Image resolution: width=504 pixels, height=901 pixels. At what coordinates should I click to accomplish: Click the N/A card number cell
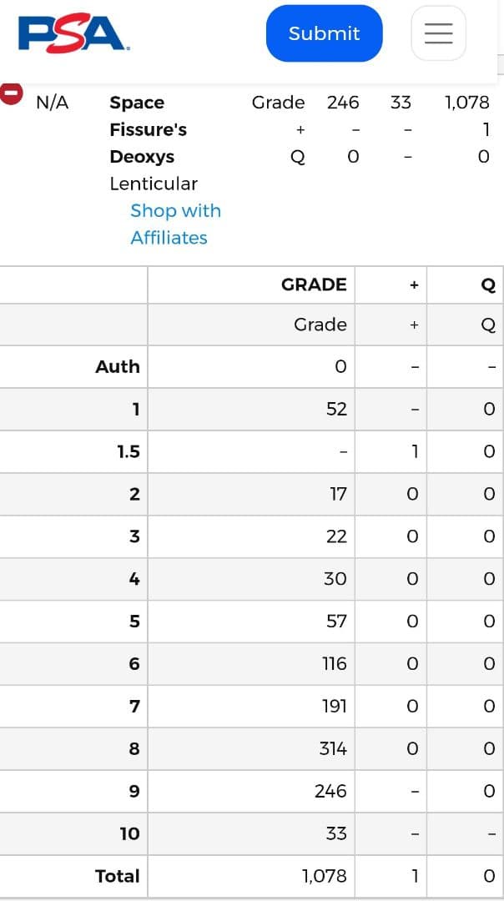click(x=53, y=103)
